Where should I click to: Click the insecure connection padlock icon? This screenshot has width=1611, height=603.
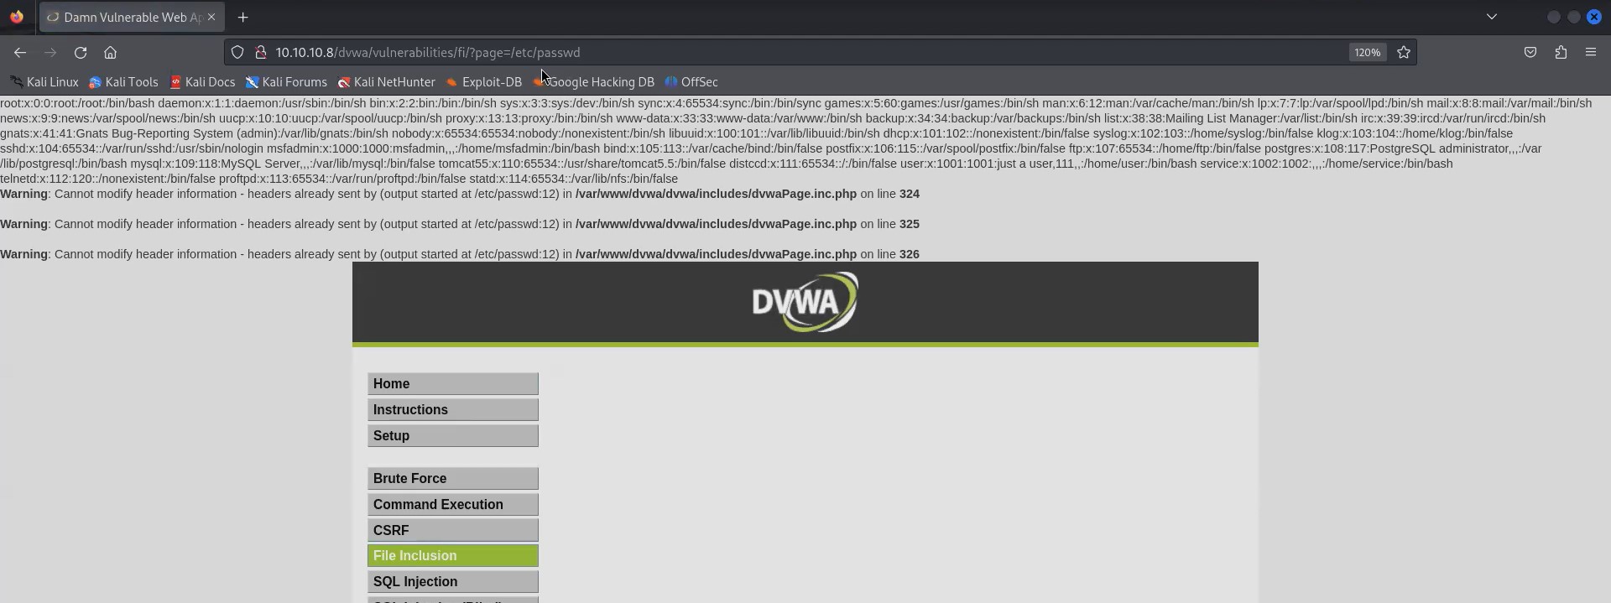[x=261, y=52]
